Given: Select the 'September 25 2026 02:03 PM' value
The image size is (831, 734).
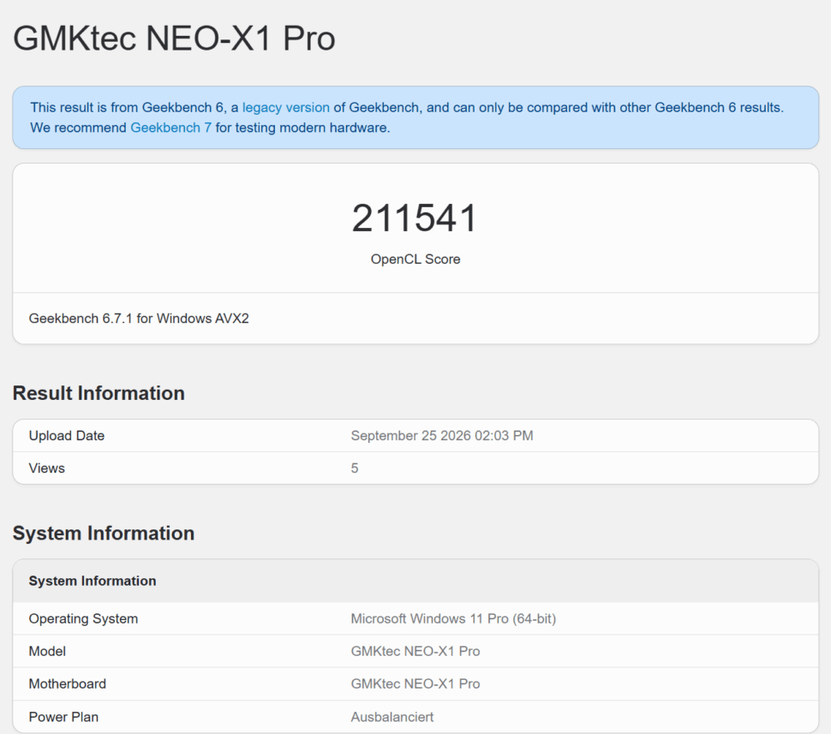Looking at the screenshot, I should pos(442,436).
